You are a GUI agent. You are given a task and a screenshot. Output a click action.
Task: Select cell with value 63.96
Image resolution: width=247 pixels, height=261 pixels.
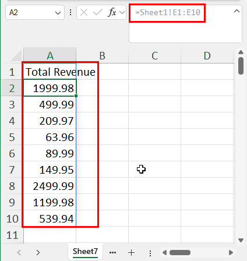50,137
